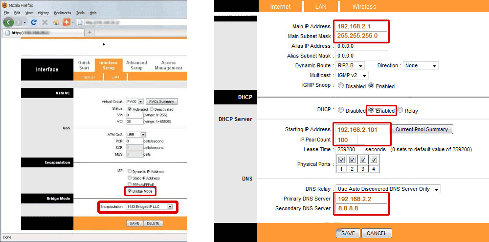This screenshot has height=242, width=489.
Task: Open the Virtual Circuit PVC0 dropdown
Action: [134, 101]
